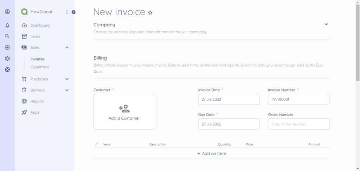This screenshot has width=360, height=171.
Task: Click the add new plus icon
Action: pos(7,47)
